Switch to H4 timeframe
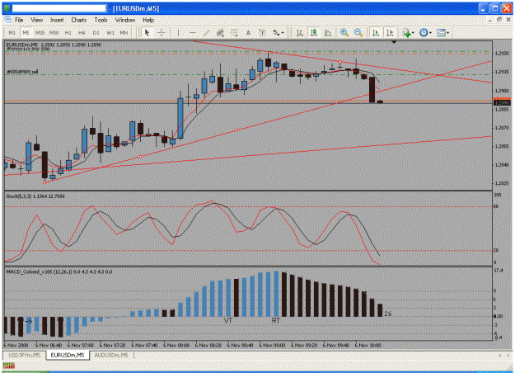515x373 pixels. point(82,32)
